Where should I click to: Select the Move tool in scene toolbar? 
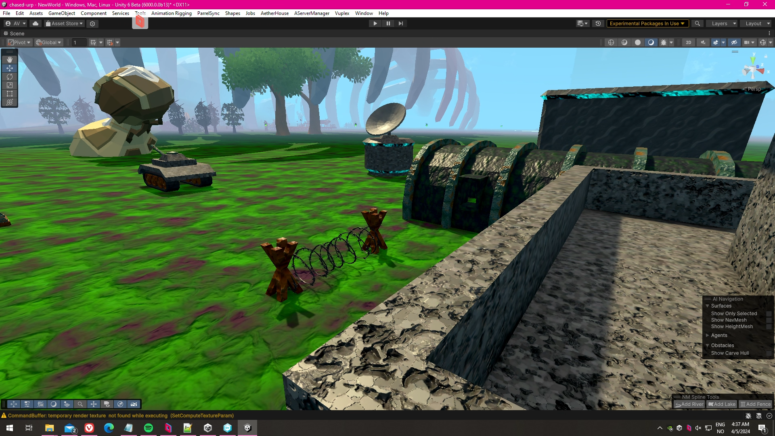[10, 68]
